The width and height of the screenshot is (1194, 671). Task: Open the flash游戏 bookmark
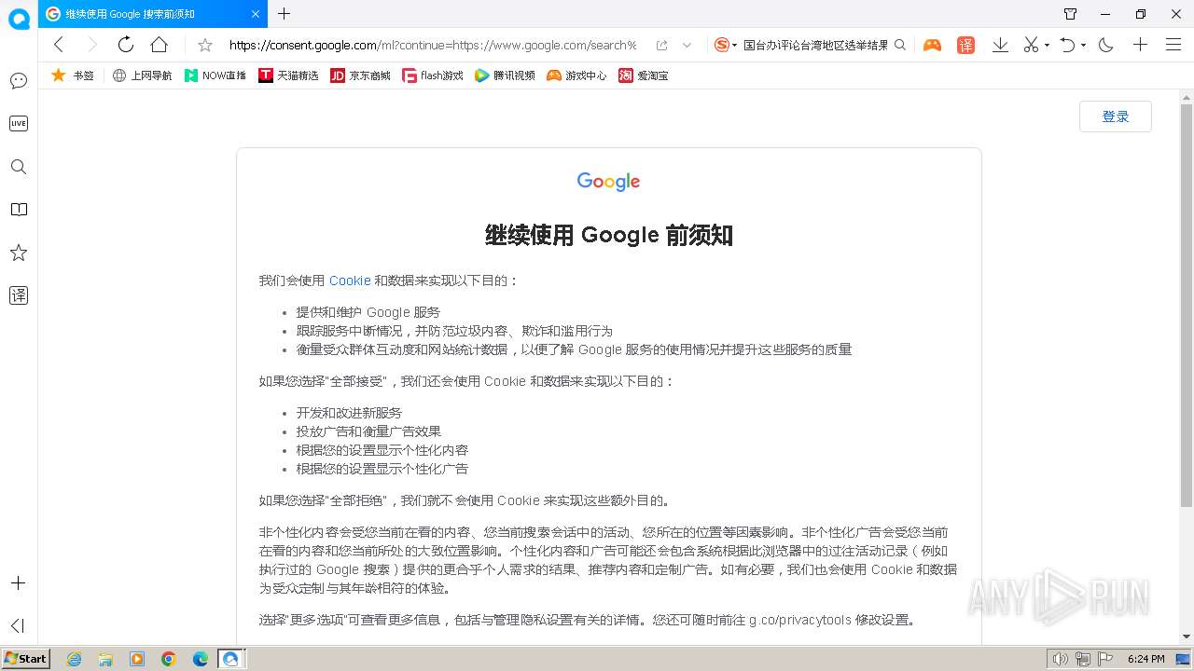(433, 75)
